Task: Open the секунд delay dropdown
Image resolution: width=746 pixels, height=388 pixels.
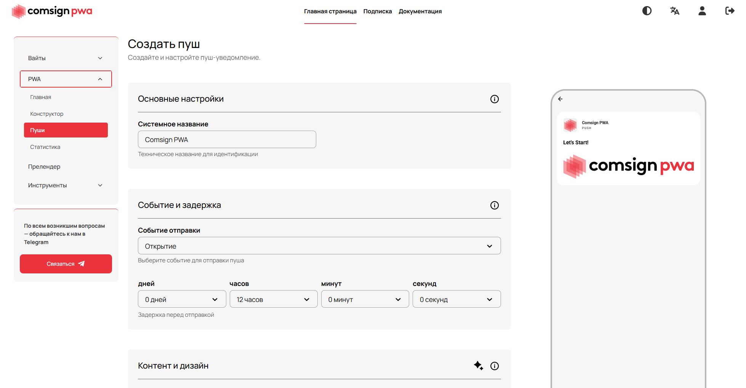Action: (456, 299)
